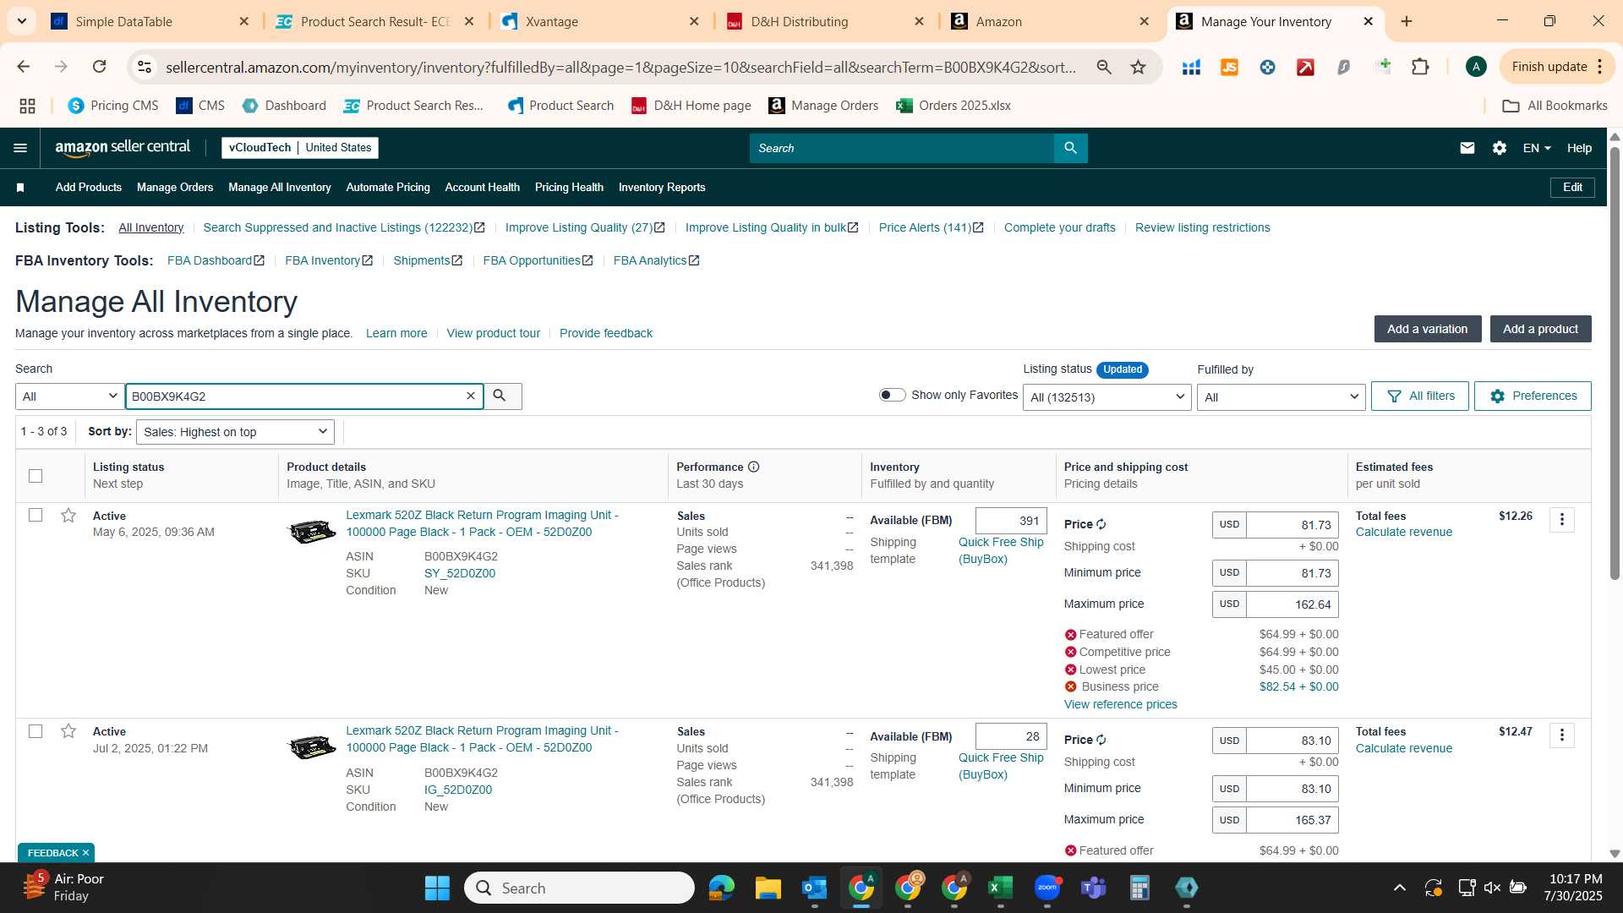Click View reference prices link
Viewport: 1623px width, 913px height.
tap(1120, 704)
